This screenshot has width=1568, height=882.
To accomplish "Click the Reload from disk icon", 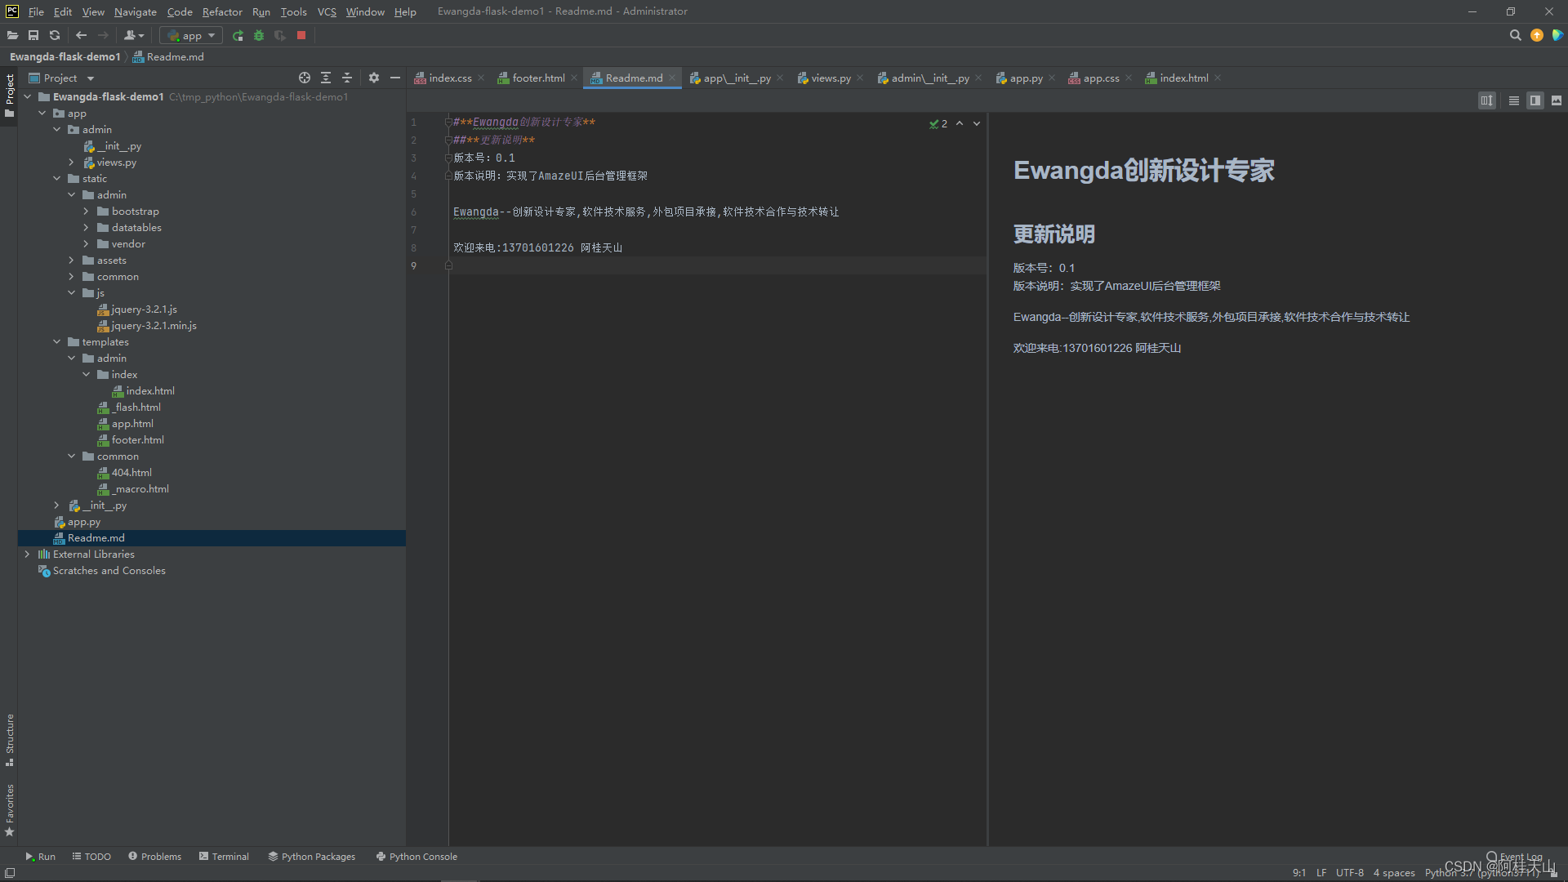I will 55,35.
